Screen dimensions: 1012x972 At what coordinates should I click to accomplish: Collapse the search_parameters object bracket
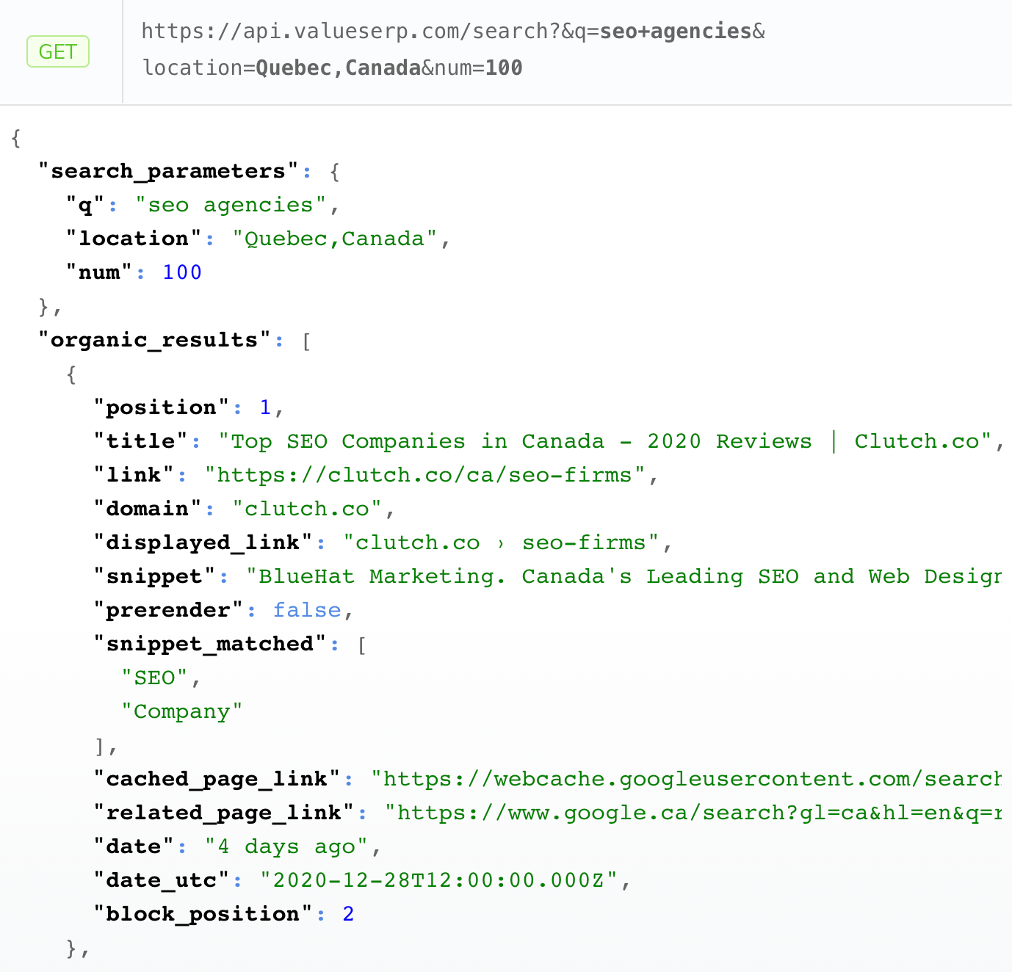pos(335,172)
